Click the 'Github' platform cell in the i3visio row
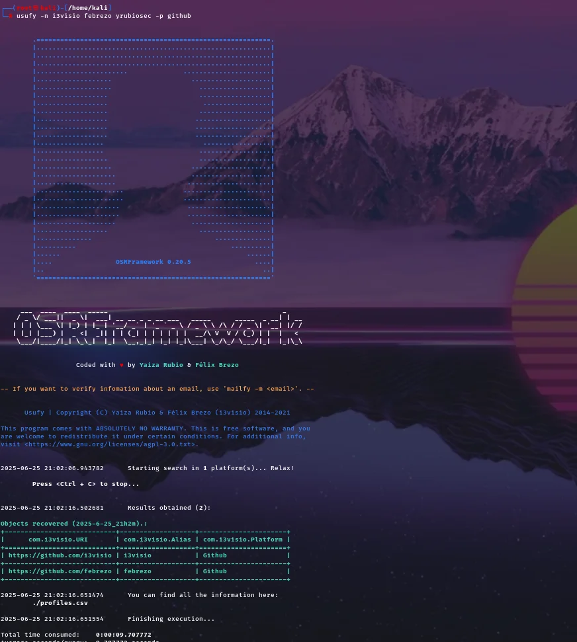This screenshot has height=642, width=577. point(215,555)
